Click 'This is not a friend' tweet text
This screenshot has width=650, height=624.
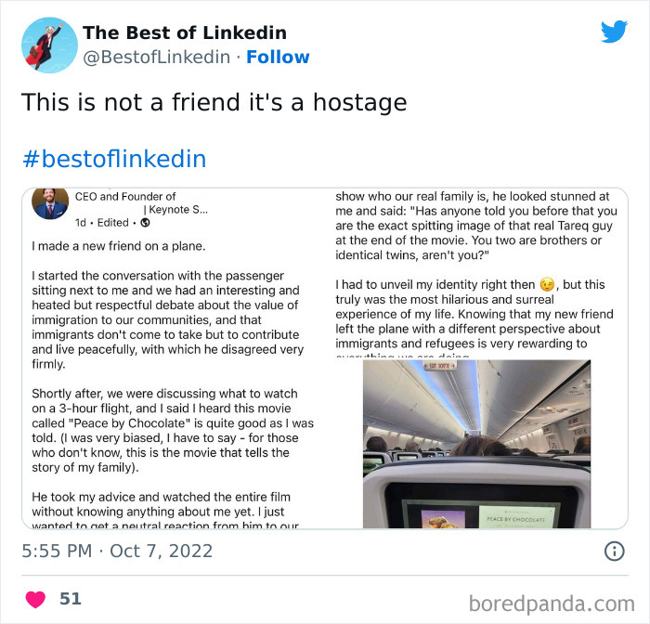tap(214, 102)
